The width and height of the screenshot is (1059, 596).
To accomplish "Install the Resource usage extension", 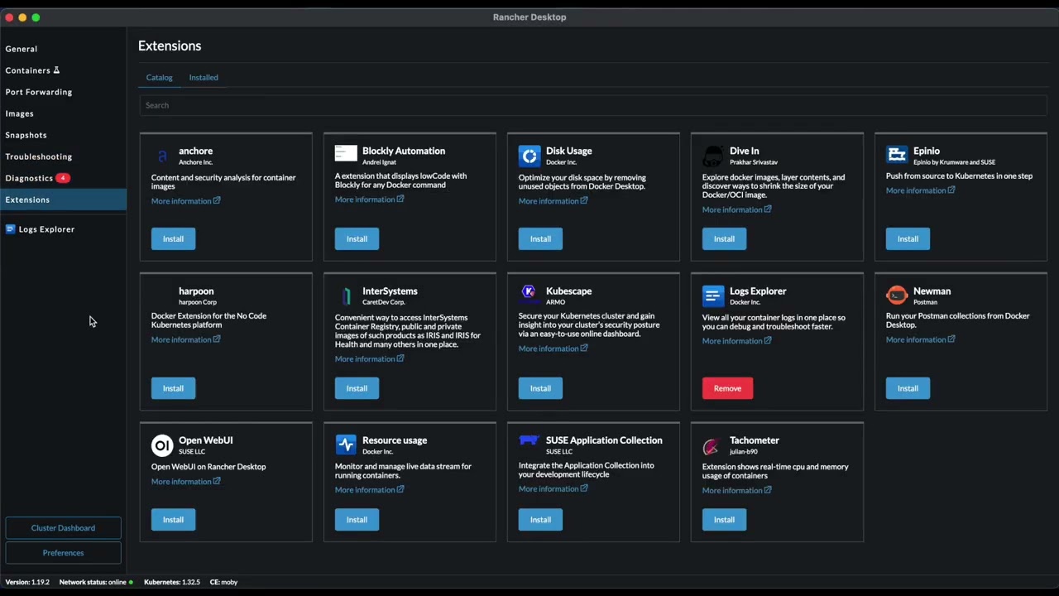I will pyautogui.click(x=357, y=520).
